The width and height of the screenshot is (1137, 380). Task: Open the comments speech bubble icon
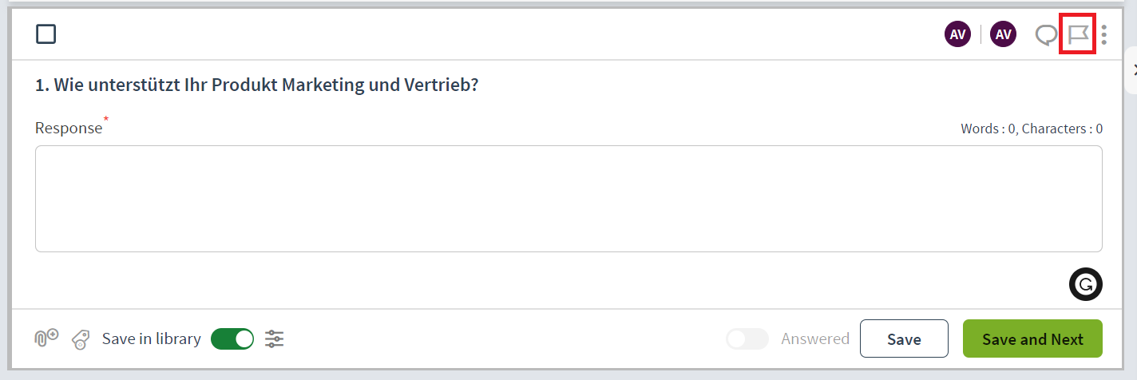(1046, 35)
